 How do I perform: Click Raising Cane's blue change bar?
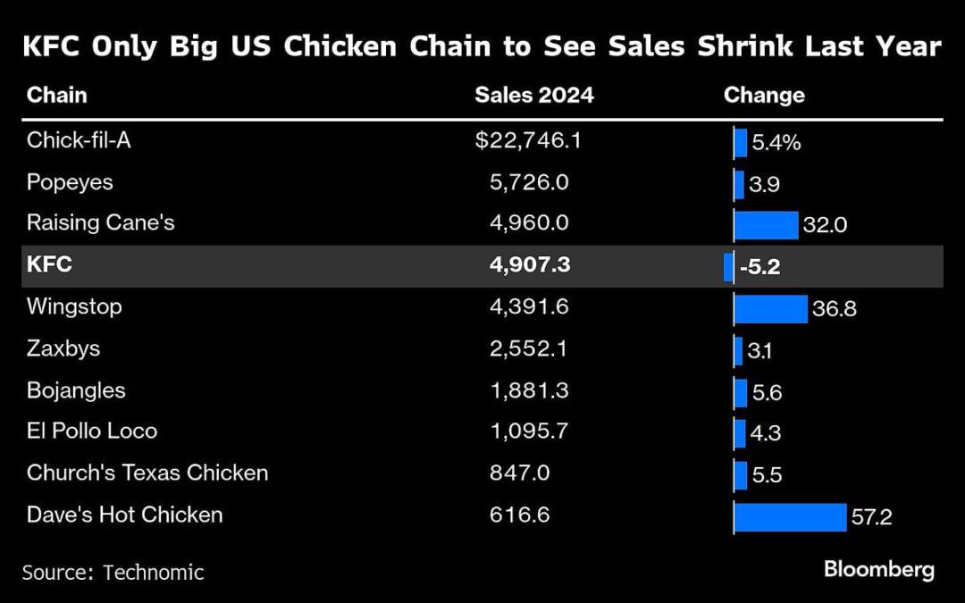pyautogui.click(x=766, y=225)
